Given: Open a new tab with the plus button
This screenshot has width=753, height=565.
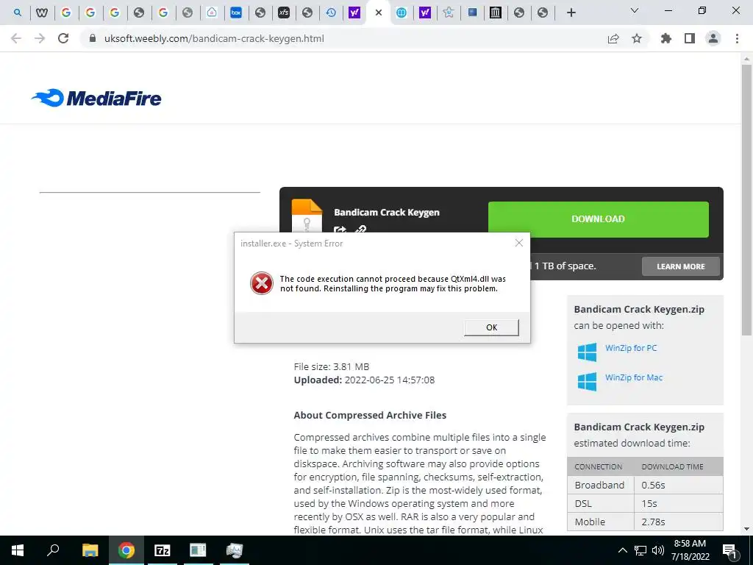Looking at the screenshot, I should click(571, 13).
